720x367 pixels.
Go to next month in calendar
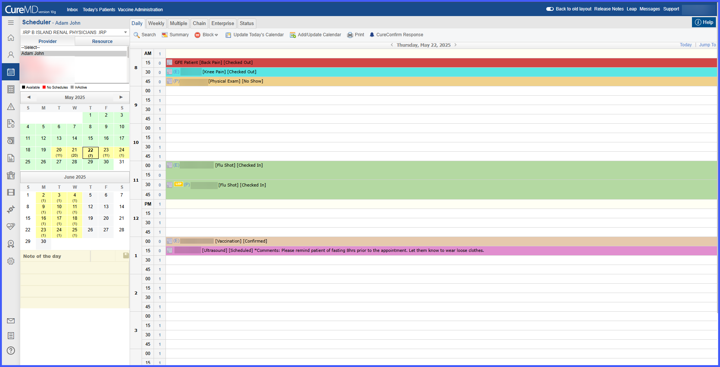click(121, 97)
